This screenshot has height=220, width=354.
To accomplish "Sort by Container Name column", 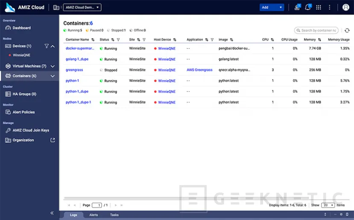I will click(93, 40).
